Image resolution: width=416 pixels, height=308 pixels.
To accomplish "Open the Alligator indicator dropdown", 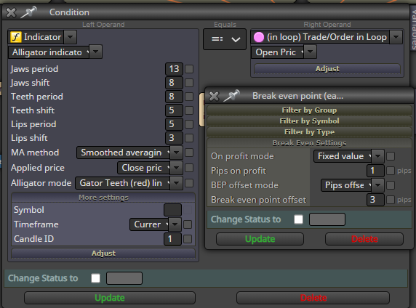I will (x=95, y=52).
